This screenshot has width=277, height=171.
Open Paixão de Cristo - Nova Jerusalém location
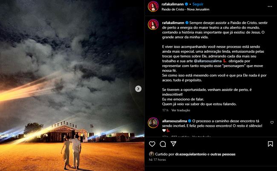point(185,9)
